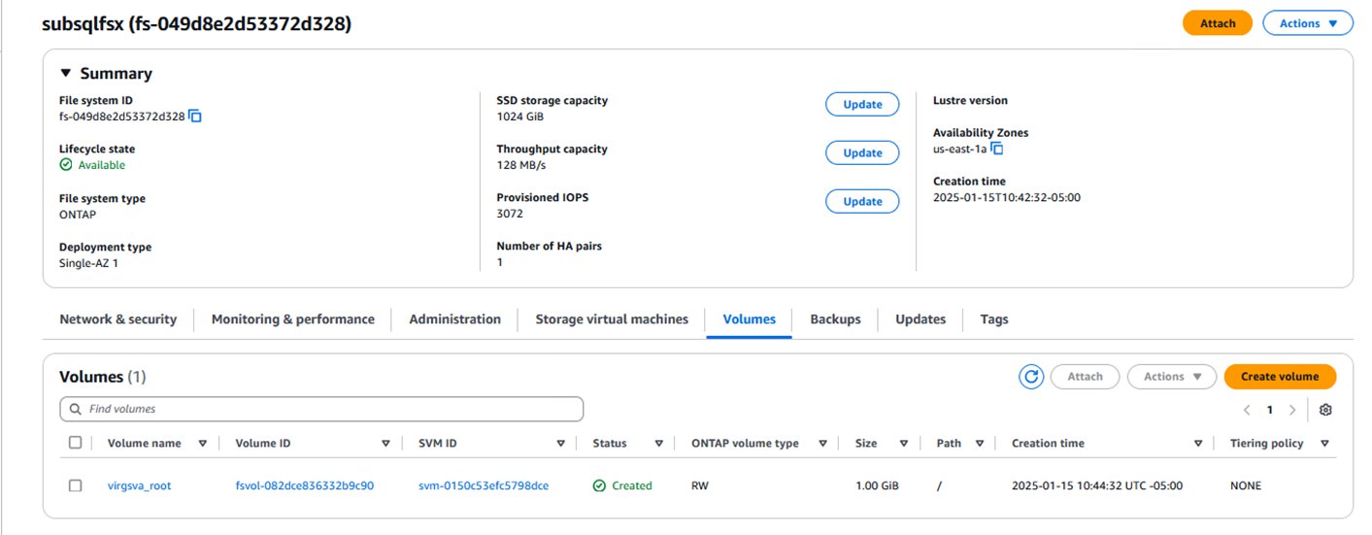Click the Available lifecycle state icon
The image size is (1372, 535).
[x=66, y=165]
